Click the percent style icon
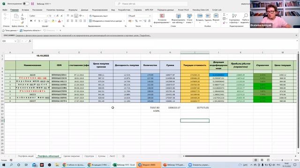This screenshot has height=168, width=300. coord(136,21)
